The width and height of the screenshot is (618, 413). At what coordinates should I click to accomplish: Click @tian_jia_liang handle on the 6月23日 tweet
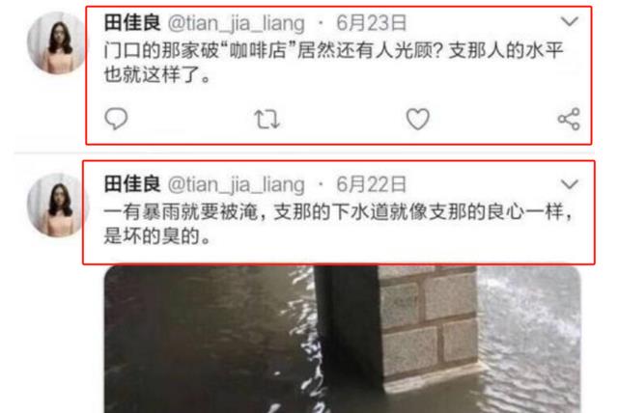(x=236, y=23)
